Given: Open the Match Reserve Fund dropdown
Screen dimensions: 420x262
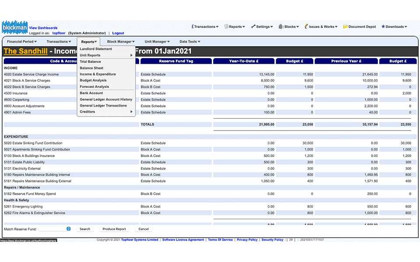Looking at the screenshot, I should point(55,229).
